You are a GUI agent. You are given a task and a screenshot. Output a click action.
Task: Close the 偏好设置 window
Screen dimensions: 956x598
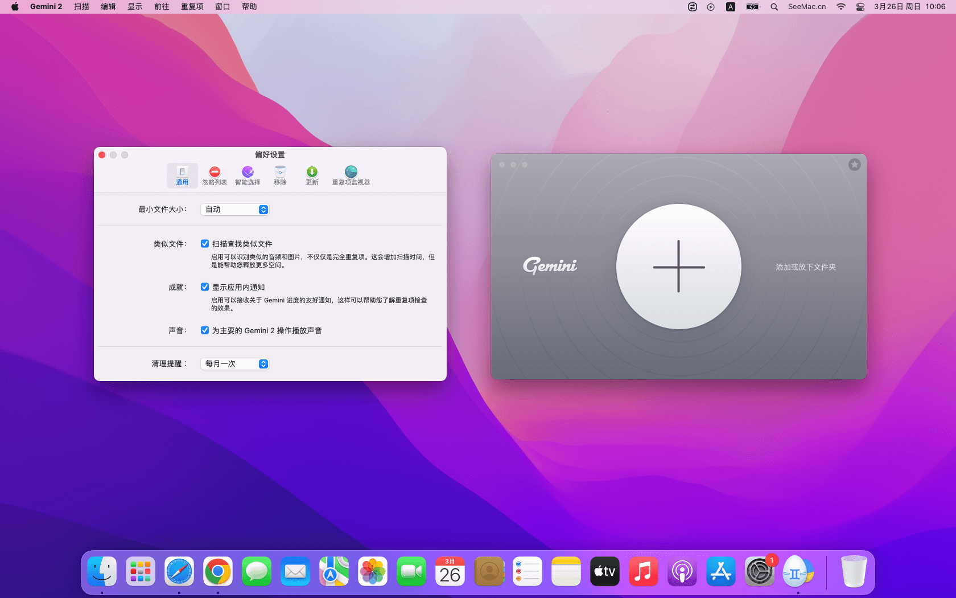[x=102, y=155]
